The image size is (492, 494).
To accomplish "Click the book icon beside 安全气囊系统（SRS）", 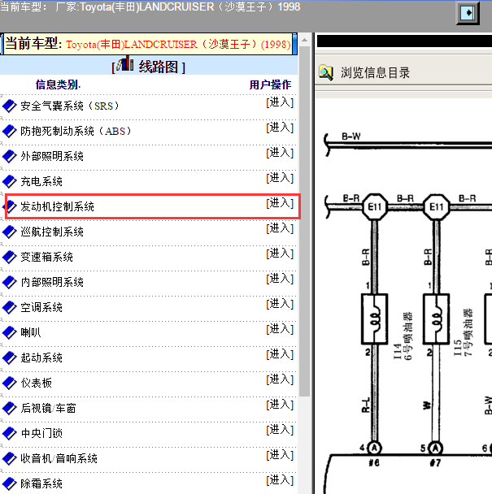I will 10,106.
